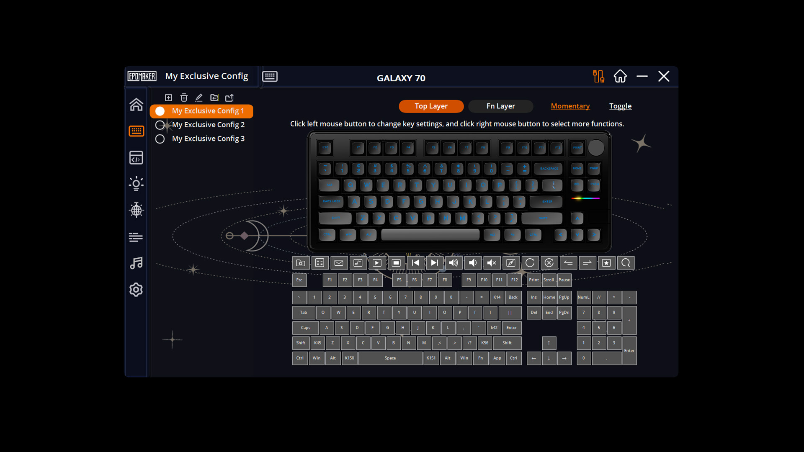This screenshot has width=804, height=452.
Task: Choose the Momentary link
Action: click(x=570, y=106)
